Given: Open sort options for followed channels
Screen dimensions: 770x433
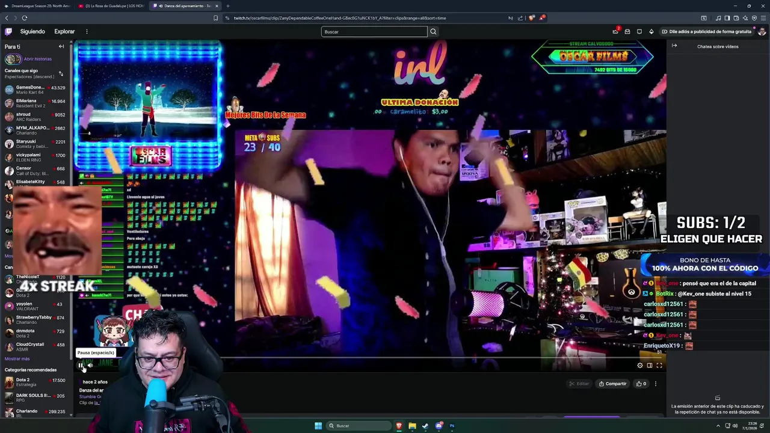Looking at the screenshot, I should pyautogui.click(x=61, y=74).
